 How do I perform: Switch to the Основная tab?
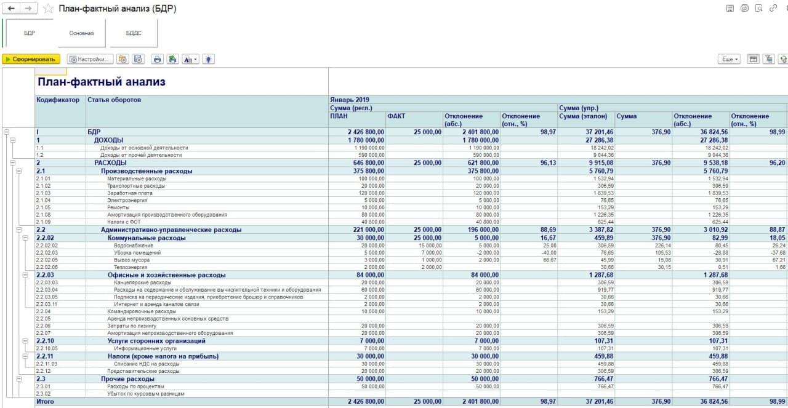pos(81,33)
